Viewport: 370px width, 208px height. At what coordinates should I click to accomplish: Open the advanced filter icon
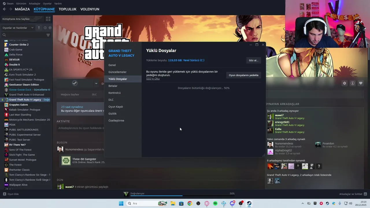48,35
